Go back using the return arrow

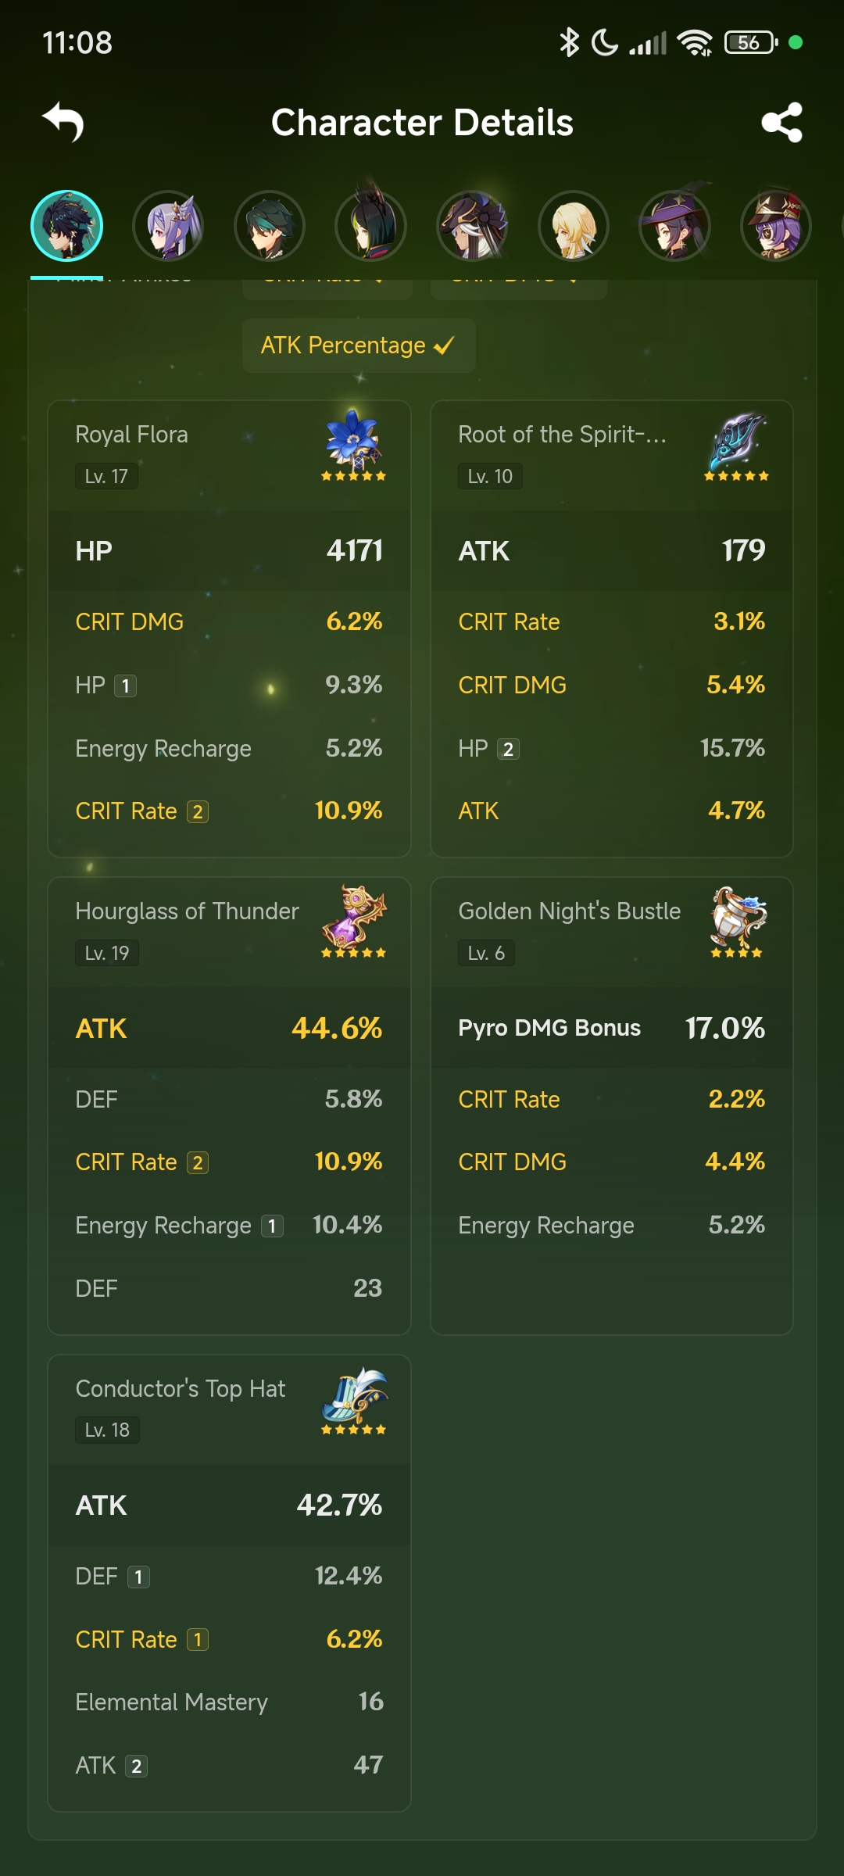64,122
